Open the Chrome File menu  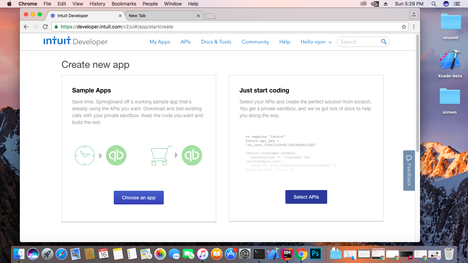click(x=47, y=4)
